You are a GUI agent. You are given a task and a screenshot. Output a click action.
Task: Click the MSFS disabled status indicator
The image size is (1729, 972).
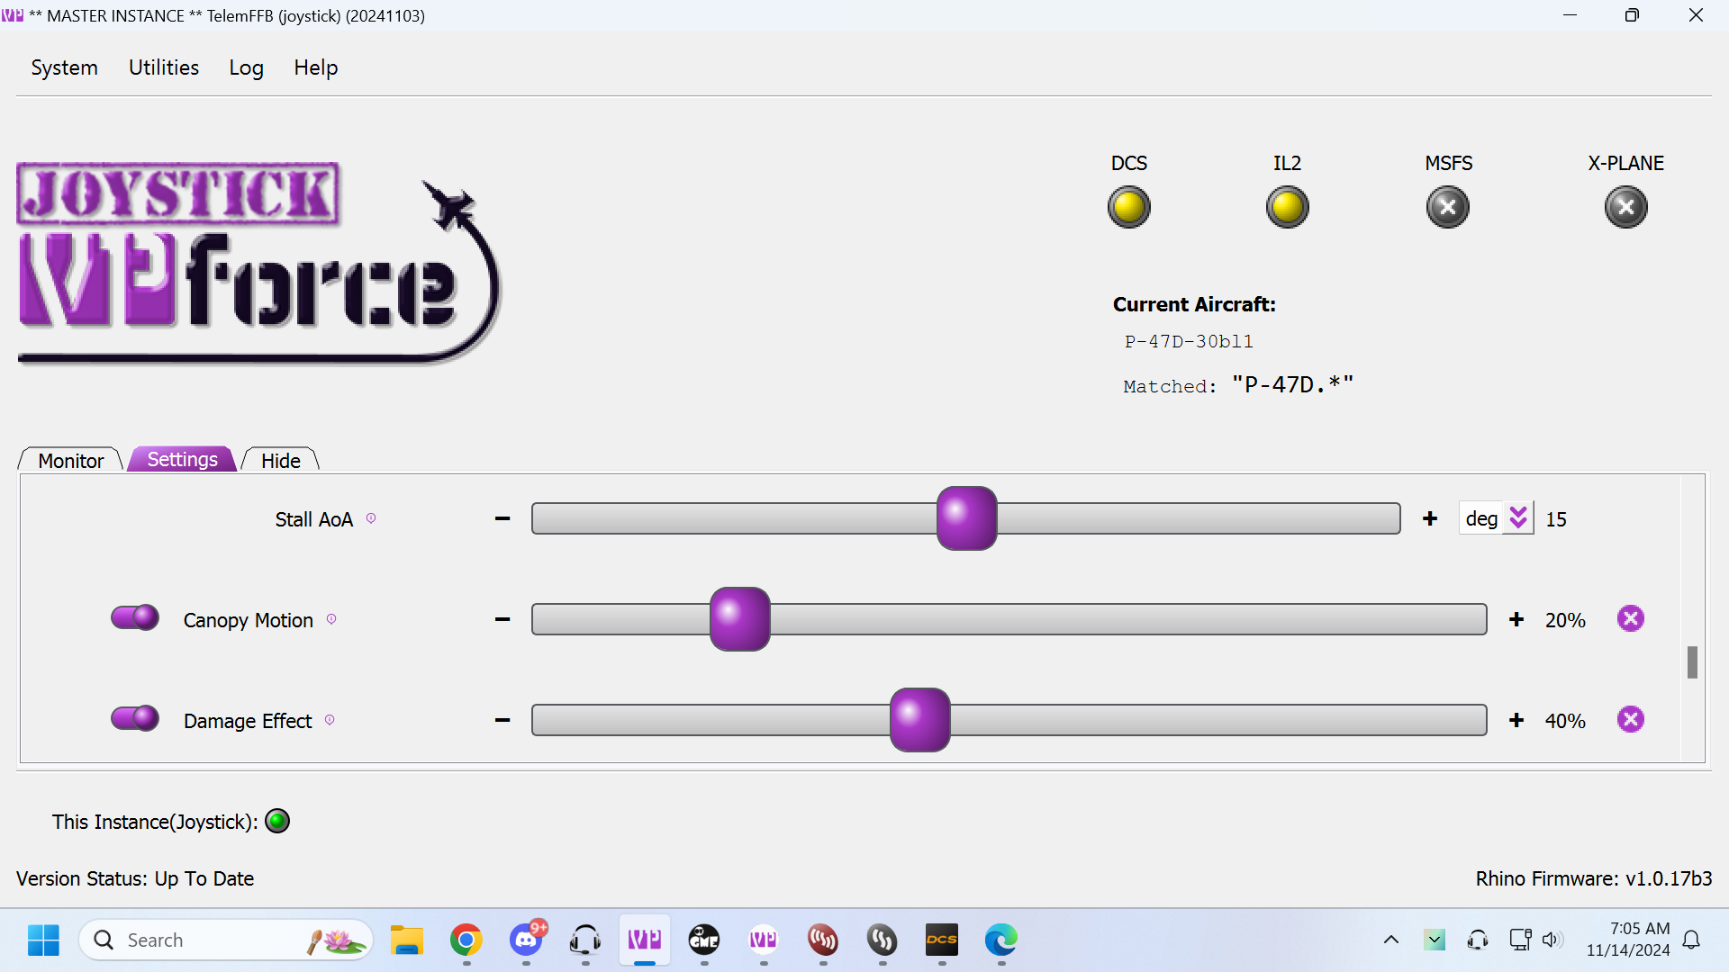tap(1447, 207)
